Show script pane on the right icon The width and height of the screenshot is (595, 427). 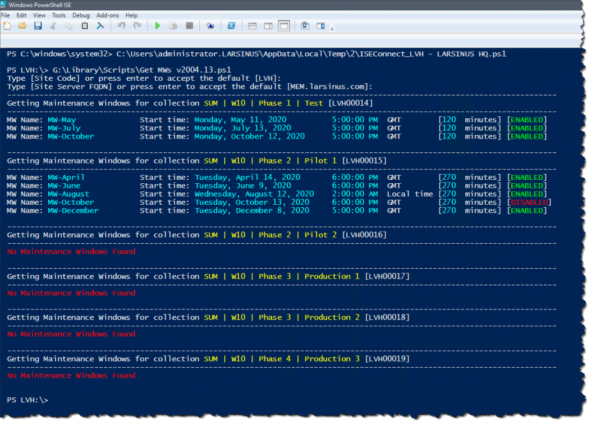point(268,26)
